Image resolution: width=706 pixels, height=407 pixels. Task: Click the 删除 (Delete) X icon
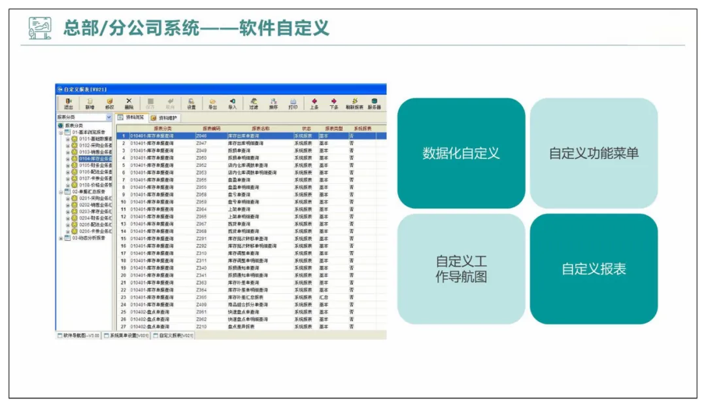tap(129, 103)
